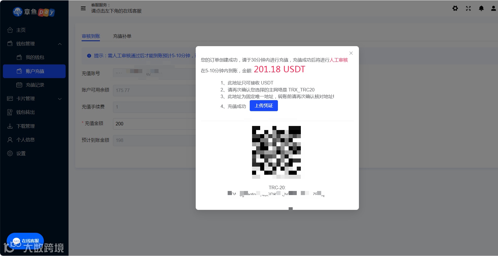Click the blue 提示 info icon

point(89,56)
